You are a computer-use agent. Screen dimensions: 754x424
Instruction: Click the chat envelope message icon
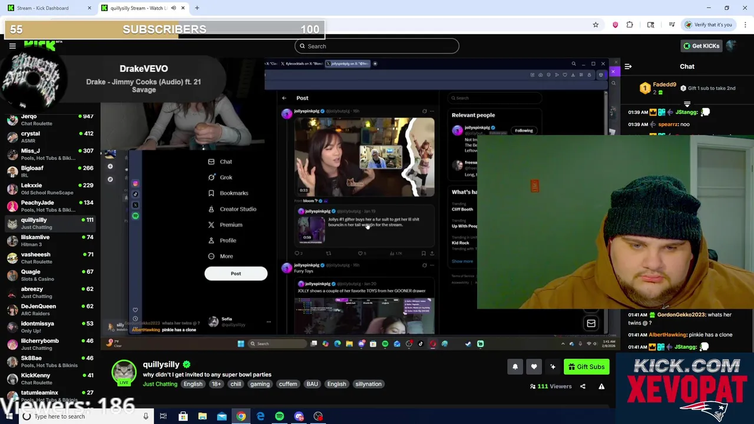click(x=591, y=323)
